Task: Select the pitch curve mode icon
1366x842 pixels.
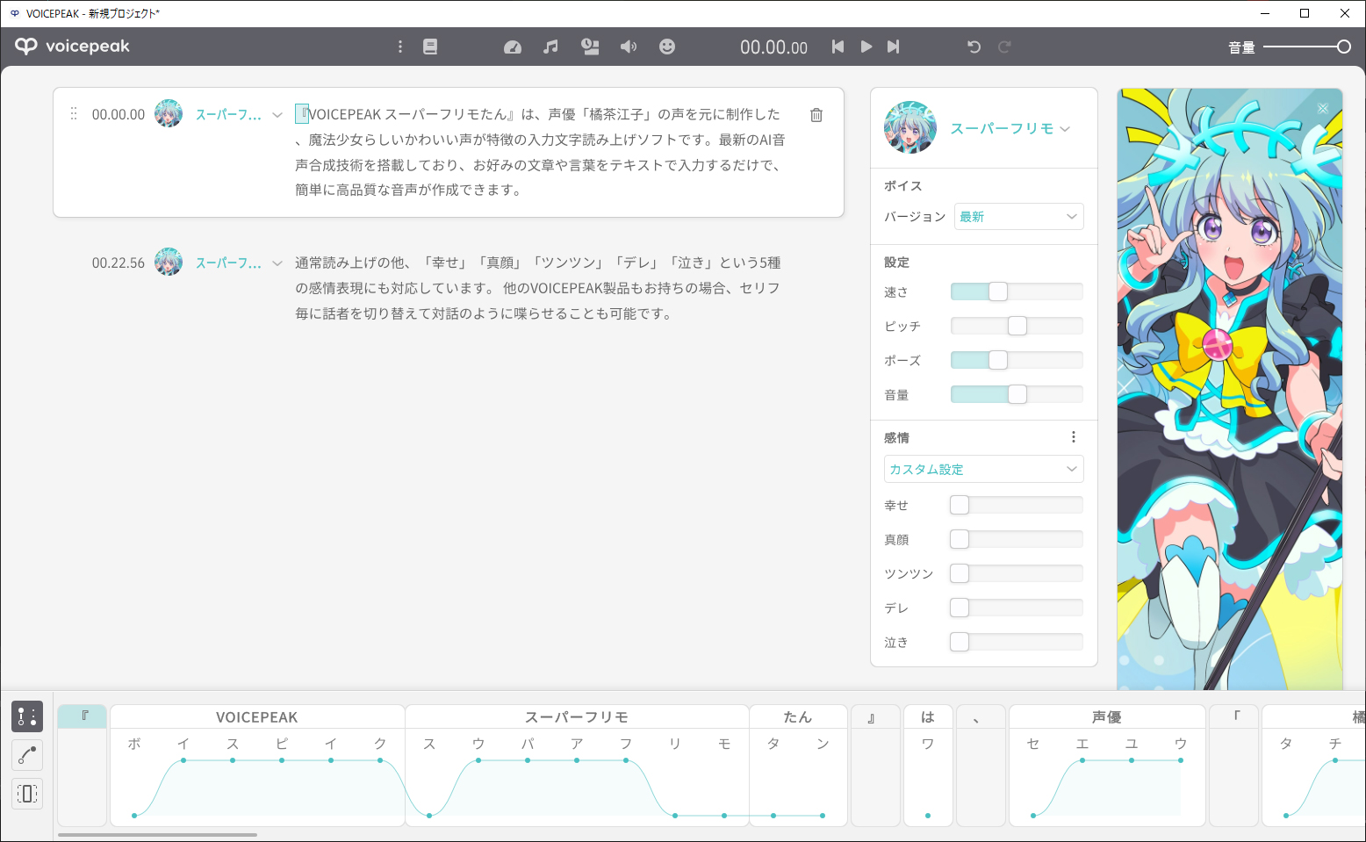Action: tap(27, 755)
